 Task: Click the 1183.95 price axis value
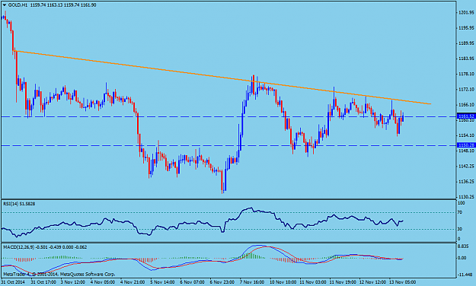tap(466, 59)
